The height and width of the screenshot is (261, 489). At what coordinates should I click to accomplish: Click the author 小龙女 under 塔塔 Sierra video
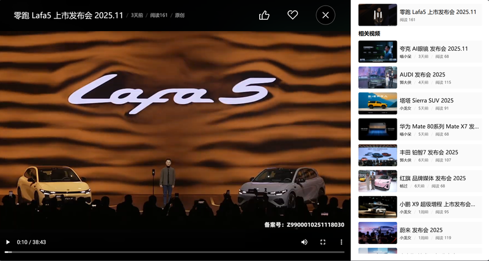(x=405, y=108)
